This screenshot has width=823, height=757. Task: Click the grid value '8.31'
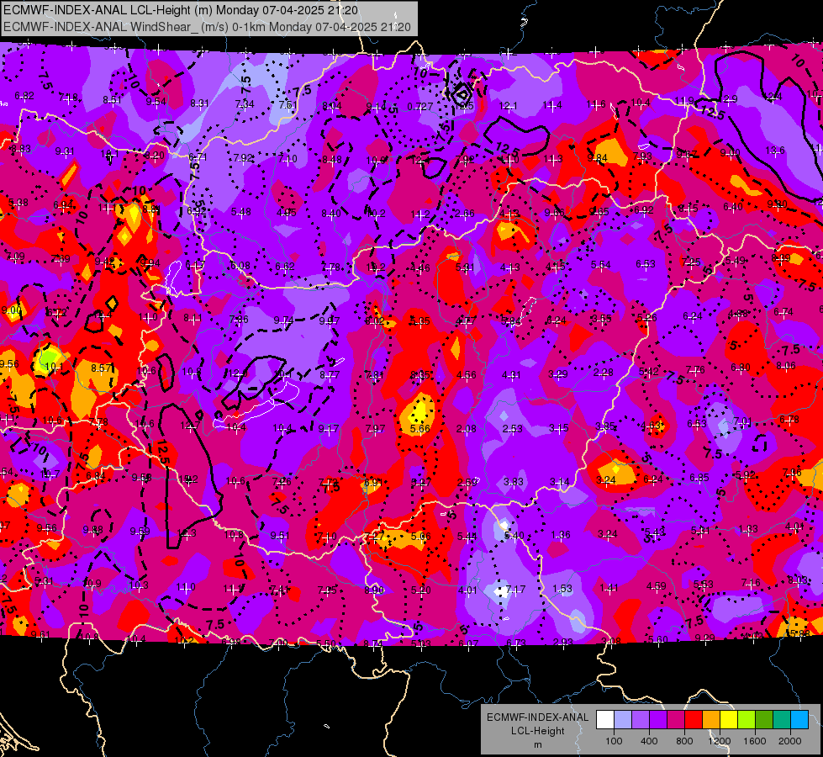pos(199,103)
